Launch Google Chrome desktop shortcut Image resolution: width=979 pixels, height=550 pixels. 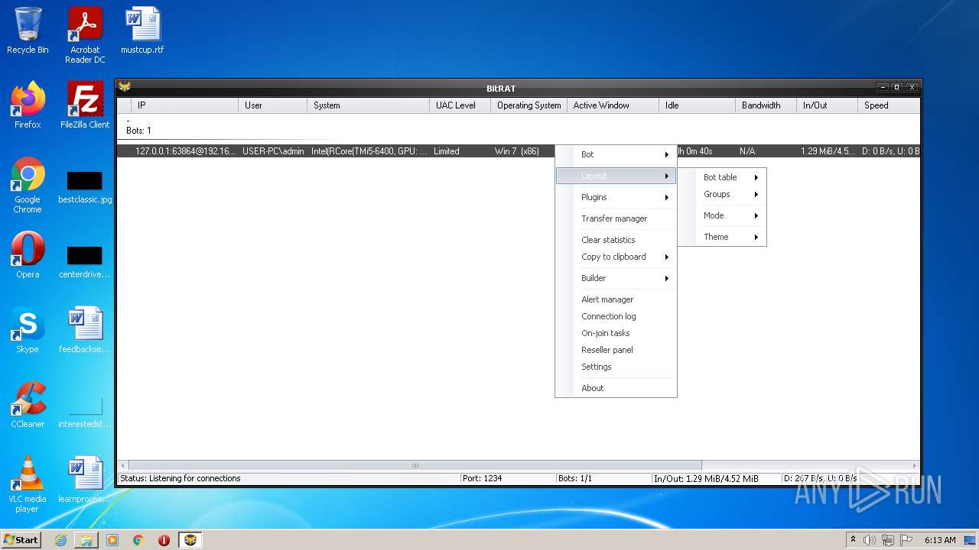(x=28, y=185)
